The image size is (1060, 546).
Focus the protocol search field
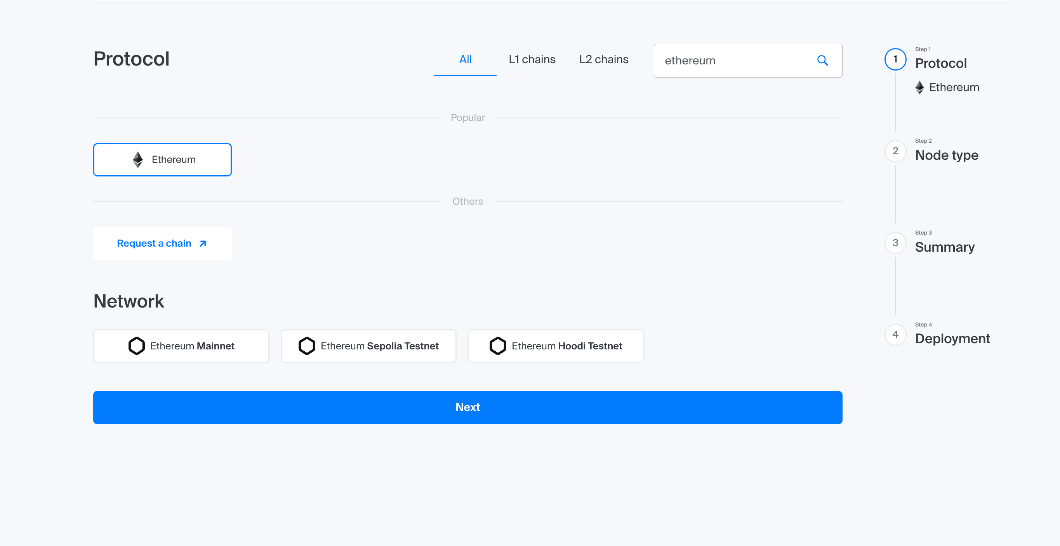[748, 61]
